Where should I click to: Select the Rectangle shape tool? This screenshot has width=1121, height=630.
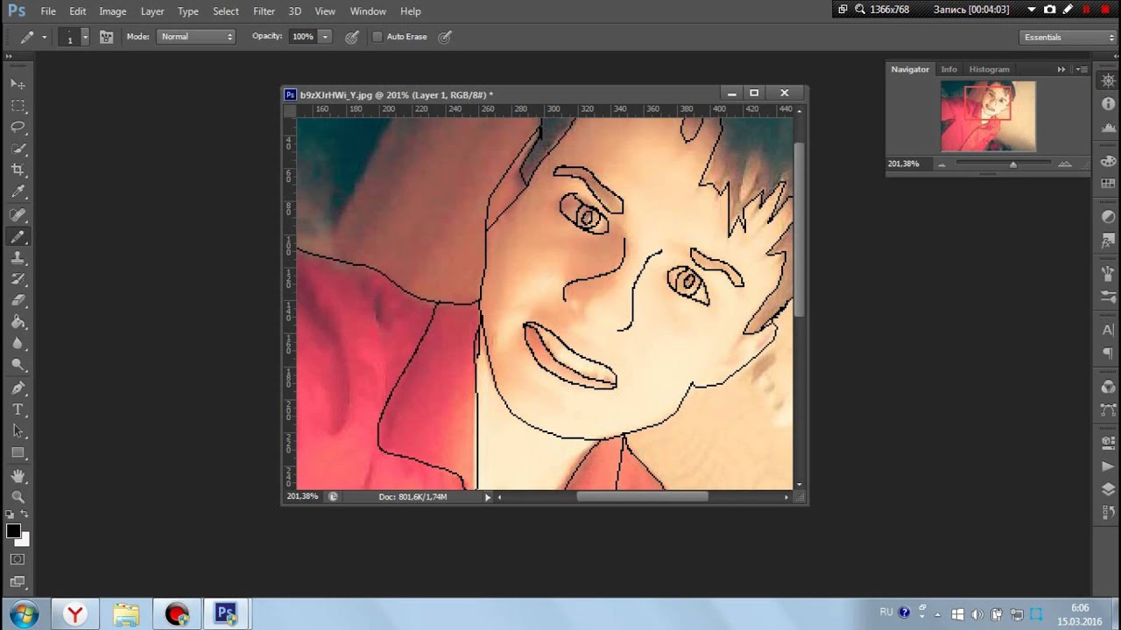(18, 453)
